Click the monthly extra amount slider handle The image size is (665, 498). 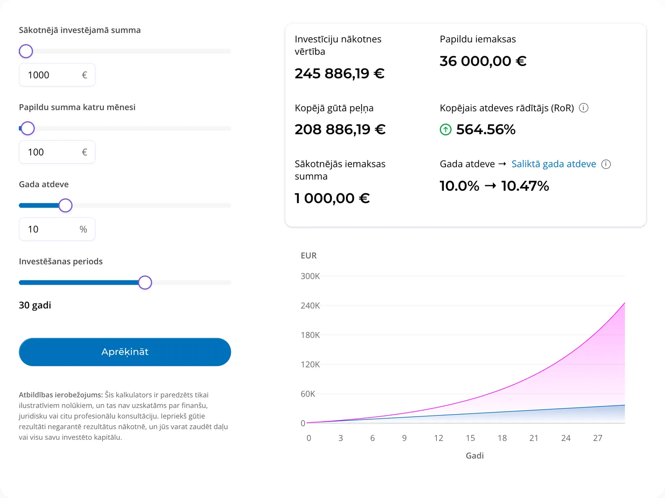[28, 129]
